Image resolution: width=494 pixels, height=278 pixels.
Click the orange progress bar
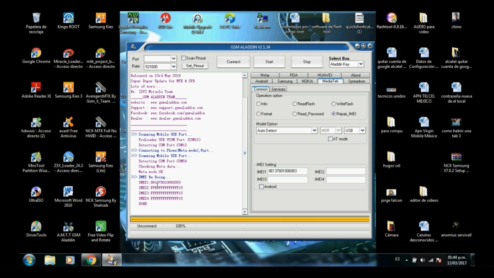pos(250,219)
